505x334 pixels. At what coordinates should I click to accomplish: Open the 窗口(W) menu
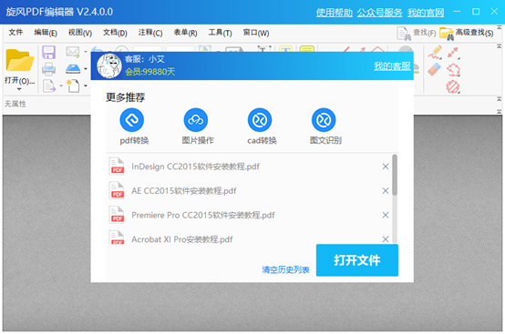(x=256, y=33)
